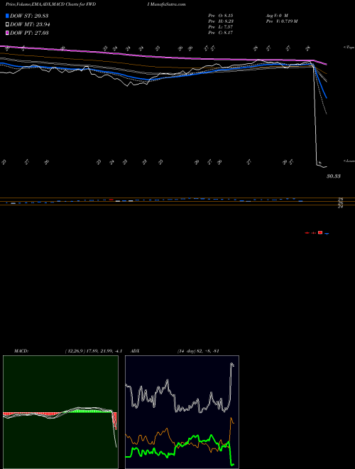Select the 'DOW ST: 20.83' legend label
Image resolution: width=355 pixels, height=469 pixels.
(29, 16)
